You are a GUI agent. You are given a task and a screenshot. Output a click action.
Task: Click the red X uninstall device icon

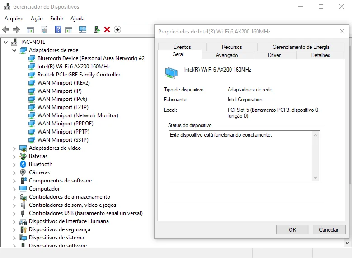click(107, 29)
